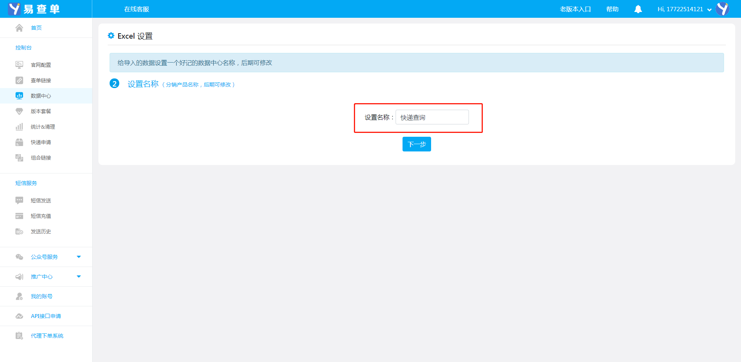Screen dimensions: 741x362
Task: Click the 快递申请 package icon
Action: point(19,142)
